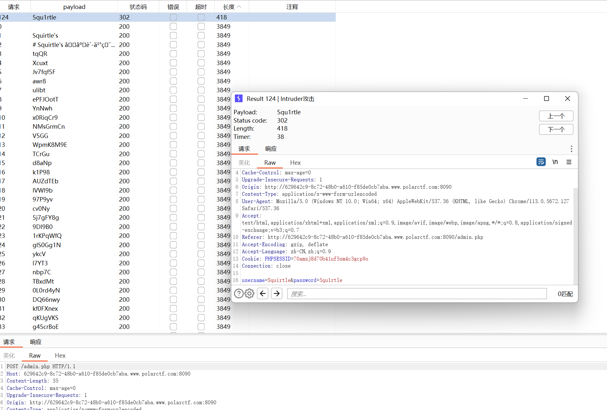This screenshot has height=410, width=607.
Task: Toggle word wrap icon in result viewer
Action: 541,162
